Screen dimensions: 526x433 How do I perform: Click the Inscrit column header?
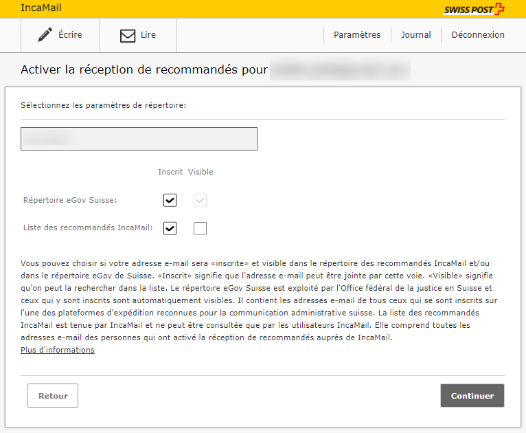point(170,172)
